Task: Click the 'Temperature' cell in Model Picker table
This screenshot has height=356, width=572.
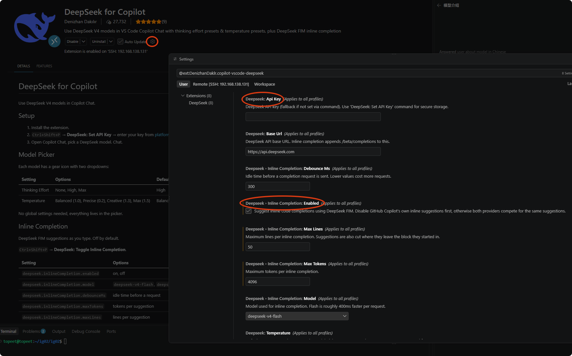Action: (x=33, y=201)
